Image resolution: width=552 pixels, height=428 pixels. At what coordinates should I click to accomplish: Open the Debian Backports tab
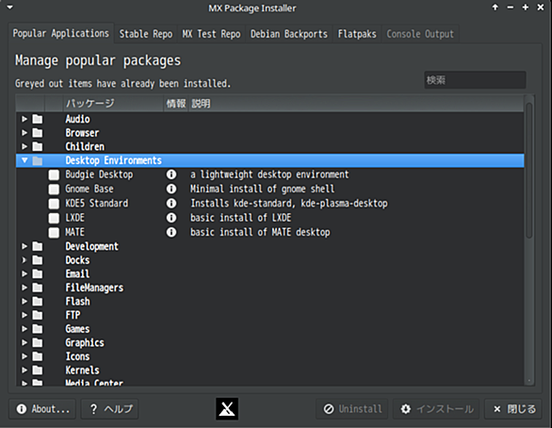coord(288,34)
